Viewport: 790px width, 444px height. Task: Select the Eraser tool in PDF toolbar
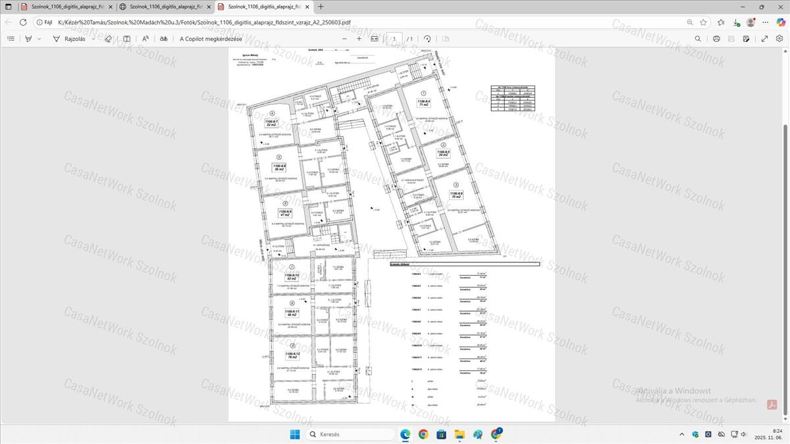tap(109, 39)
